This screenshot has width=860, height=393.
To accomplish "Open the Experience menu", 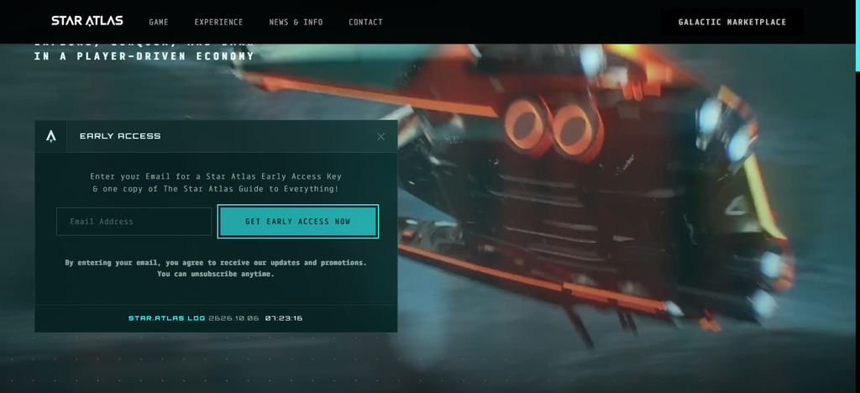I will [x=218, y=22].
